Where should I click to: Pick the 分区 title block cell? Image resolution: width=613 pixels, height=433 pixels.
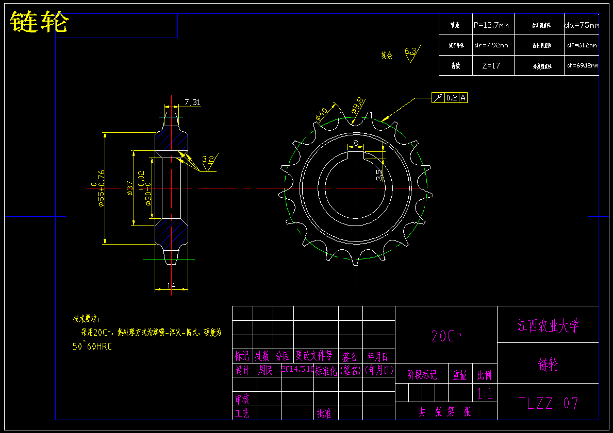[x=283, y=356]
